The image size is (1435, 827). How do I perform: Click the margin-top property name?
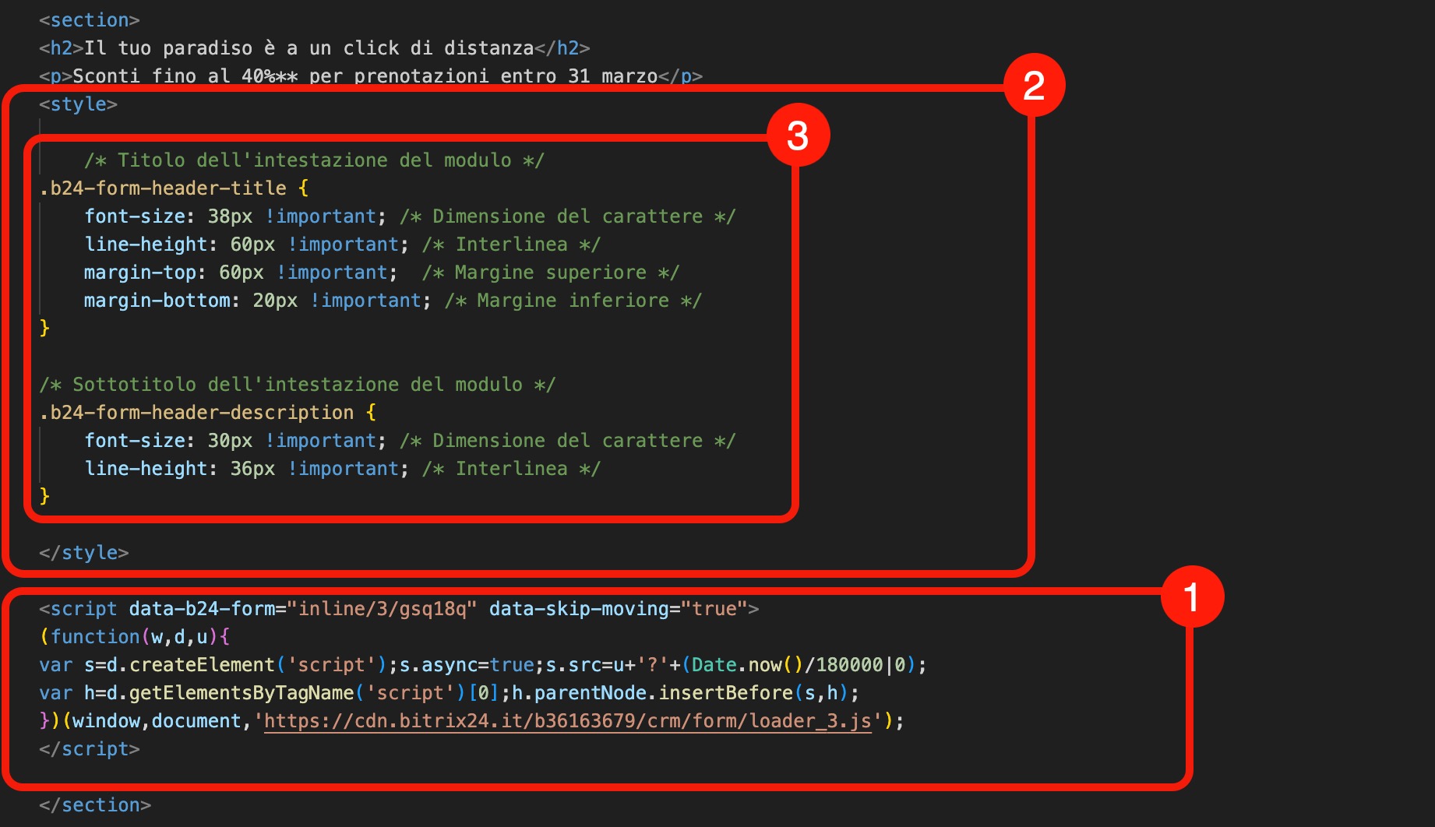click(x=139, y=273)
